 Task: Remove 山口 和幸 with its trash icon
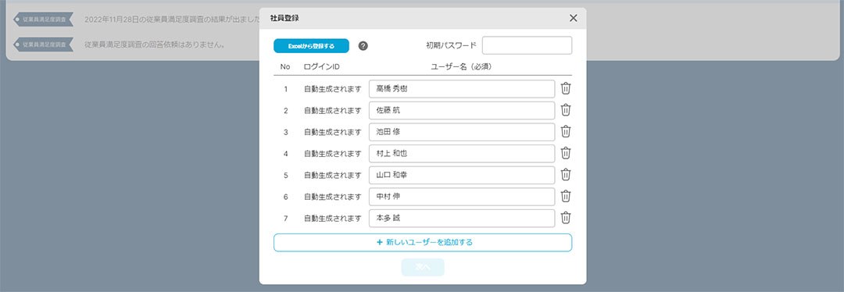pyautogui.click(x=566, y=175)
